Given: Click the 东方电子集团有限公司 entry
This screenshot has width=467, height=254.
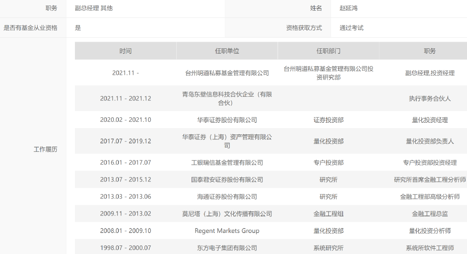Looking at the screenshot, I should [227, 248].
